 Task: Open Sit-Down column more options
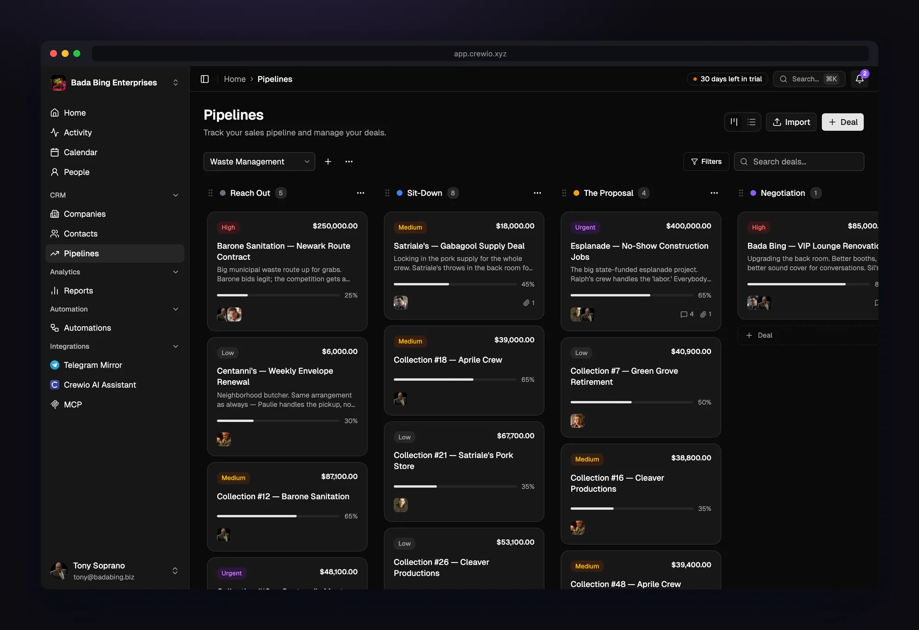click(538, 193)
